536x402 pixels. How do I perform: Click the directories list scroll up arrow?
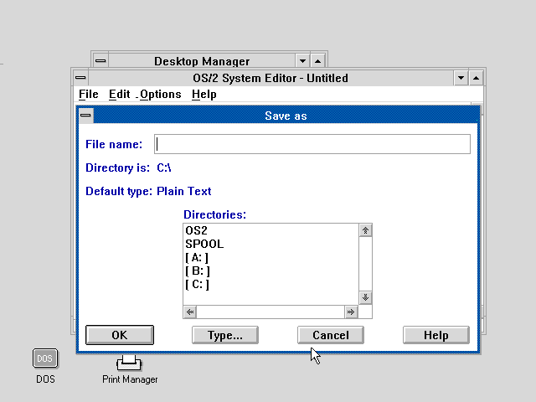click(x=365, y=230)
